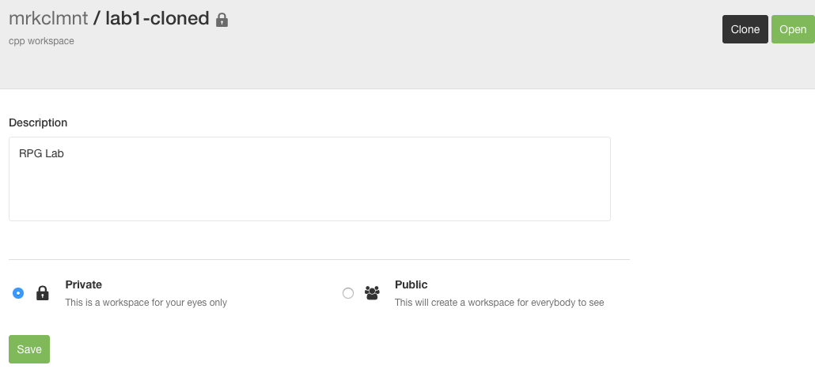Click the cpp workspace subtitle
This screenshot has height=369, width=815.
click(x=42, y=41)
